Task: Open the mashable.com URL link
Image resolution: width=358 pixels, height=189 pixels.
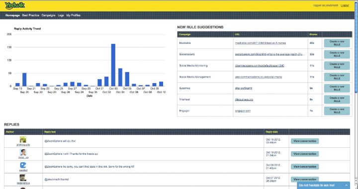Action: click(x=261, y=43)
